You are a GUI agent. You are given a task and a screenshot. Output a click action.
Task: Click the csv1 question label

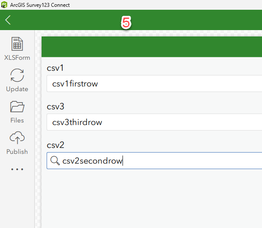coord(55,68)
